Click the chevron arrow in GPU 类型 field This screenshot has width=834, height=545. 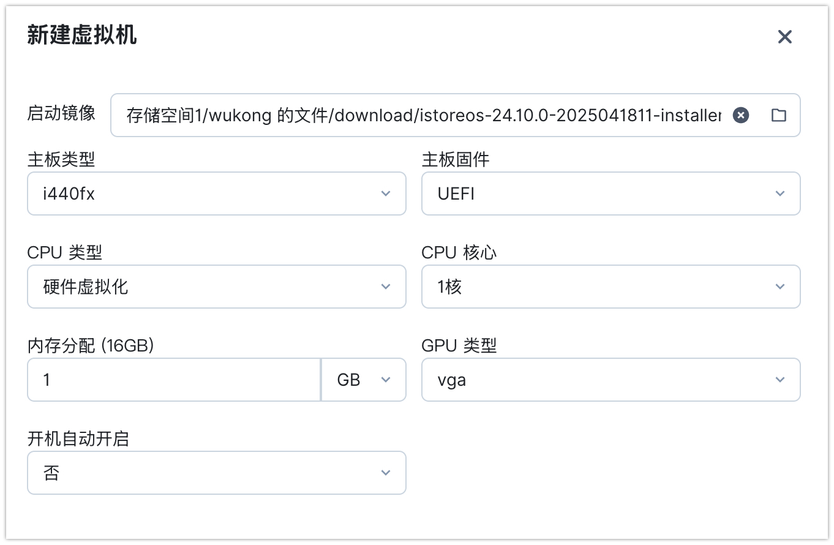click(780, 380)
